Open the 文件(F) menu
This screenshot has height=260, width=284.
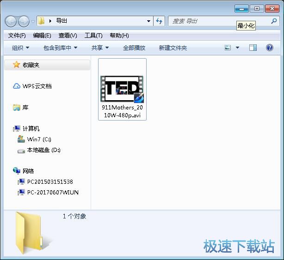tap(17, 36)
